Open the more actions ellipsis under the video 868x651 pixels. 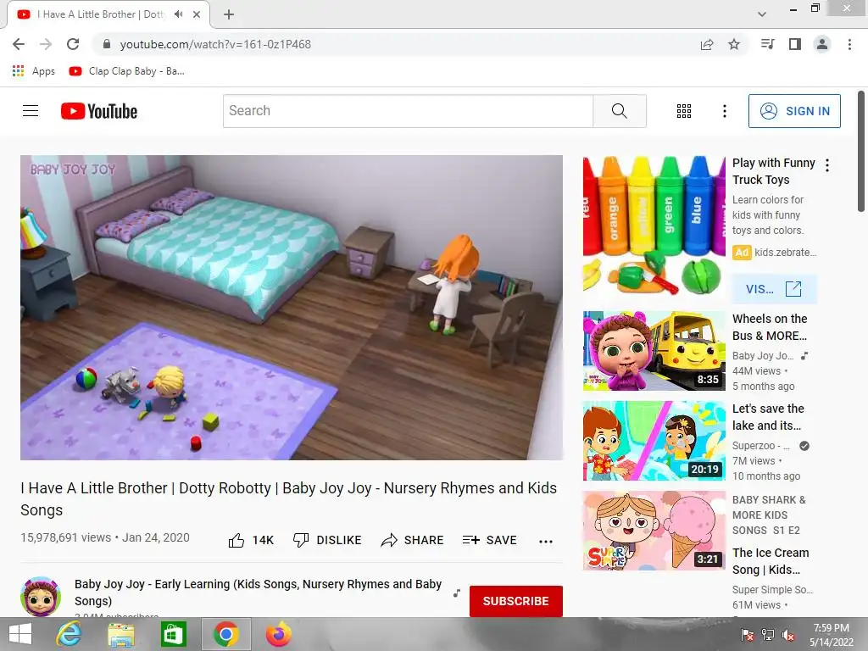[546, 542]
